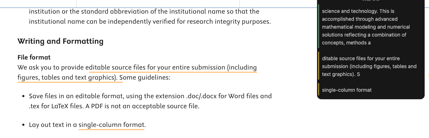
Task: Click the yellow bar beside the ditable source note
Action: [x=318, y=66]
